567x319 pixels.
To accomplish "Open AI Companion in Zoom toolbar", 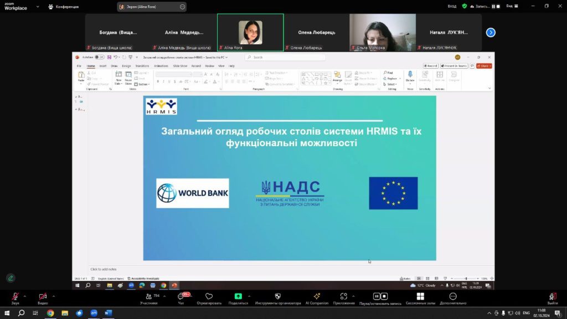I will point(317,299).
